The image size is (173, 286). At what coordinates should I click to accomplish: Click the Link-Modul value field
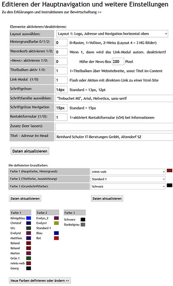[61, 80]
